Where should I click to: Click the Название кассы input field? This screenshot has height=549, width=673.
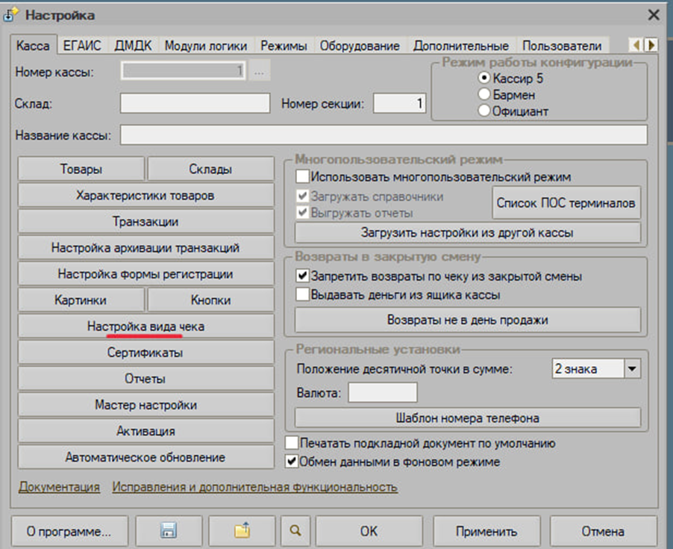383,134
